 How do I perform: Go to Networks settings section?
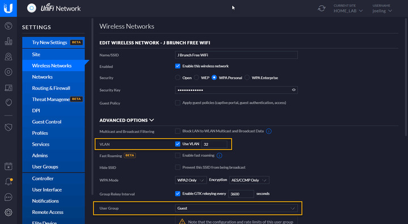[42, 77]
